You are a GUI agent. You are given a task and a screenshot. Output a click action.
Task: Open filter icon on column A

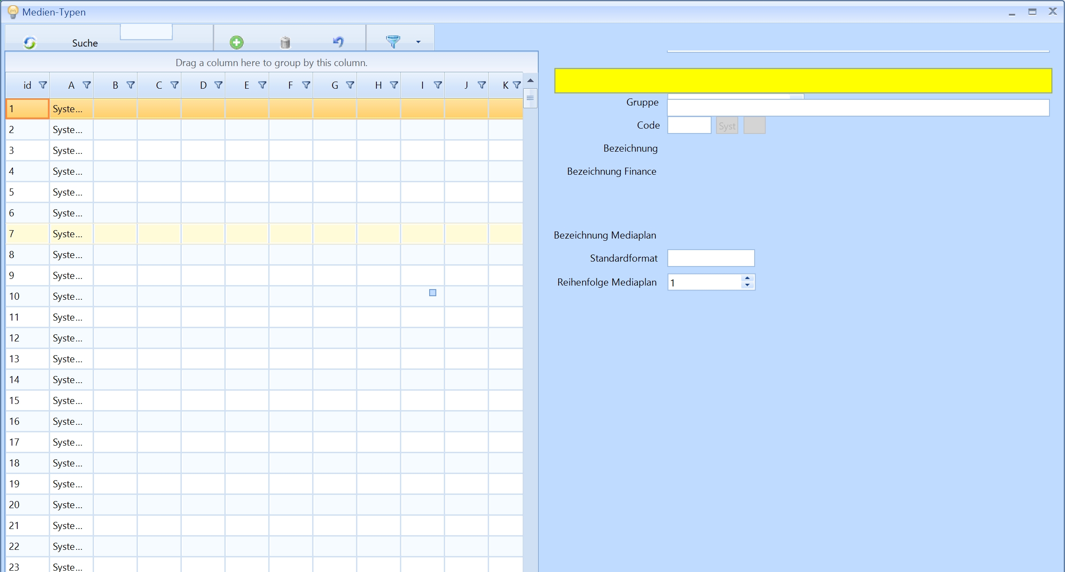pos(87,85)
